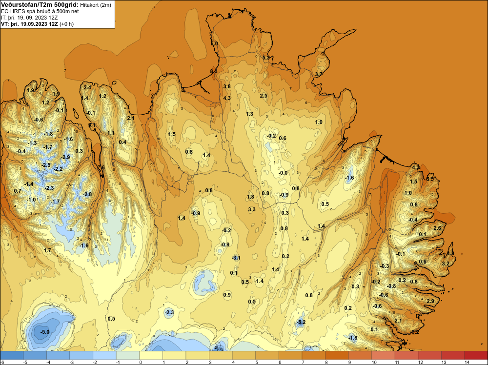Click the -5.2 temperature value on map
The height and width of the screenshot is (365, 488).
click(x=301, y=323)
